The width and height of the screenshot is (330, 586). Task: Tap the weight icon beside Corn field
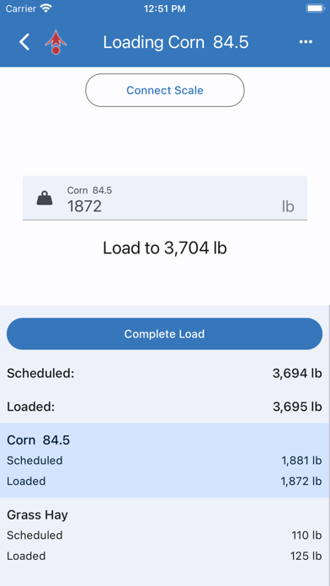coord(45,198)
